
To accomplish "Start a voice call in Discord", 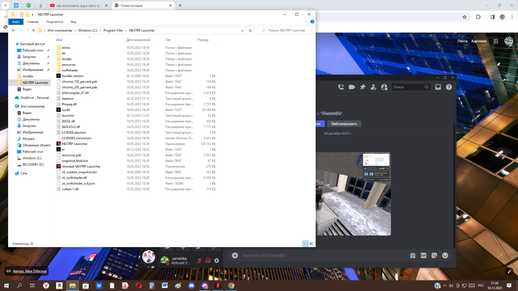I will coord(341,87).
